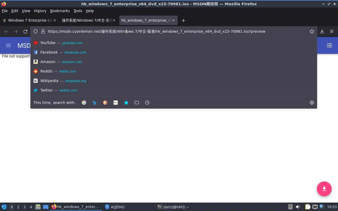Open the View menu
This screenshot has width=338, height=211.
(x=26, y=11)
